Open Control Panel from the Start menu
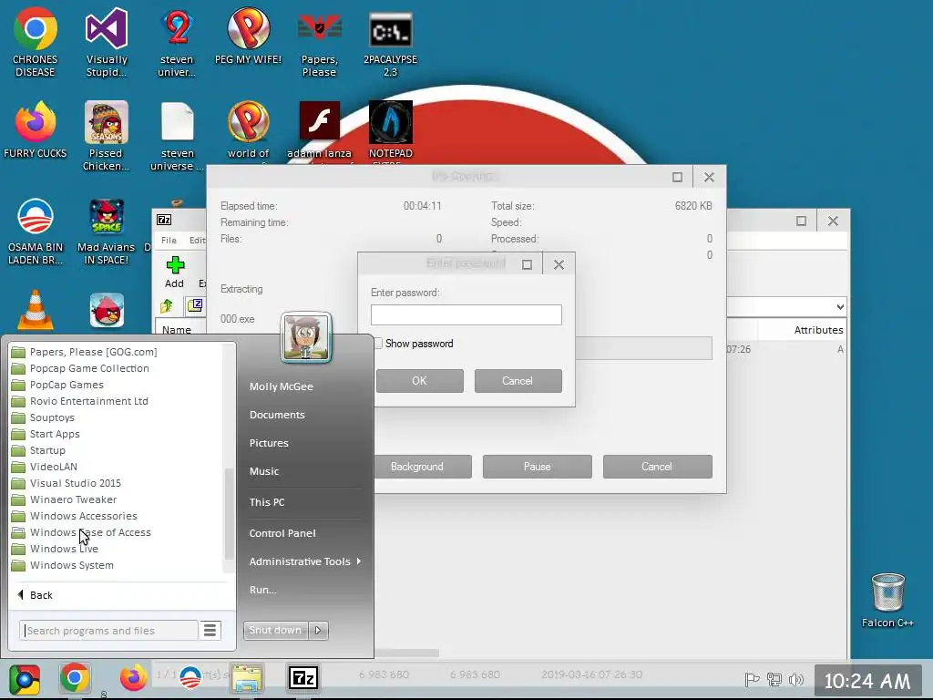The image size is (933, 700). [x=282, y=533]
